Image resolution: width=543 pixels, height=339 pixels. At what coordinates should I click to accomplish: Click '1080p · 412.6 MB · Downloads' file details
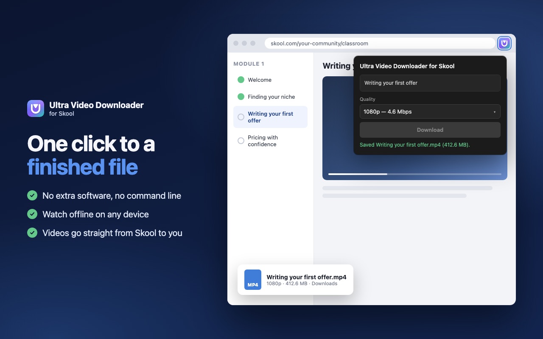pyautogui.click(x=302, y=283)
